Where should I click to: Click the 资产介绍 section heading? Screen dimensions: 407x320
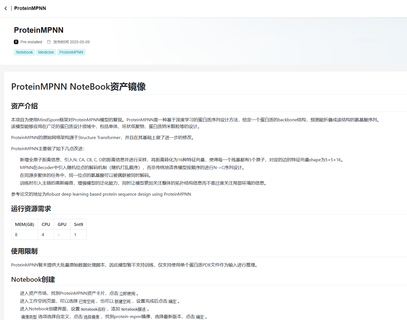pyautogui.click(x=24, y=106)
